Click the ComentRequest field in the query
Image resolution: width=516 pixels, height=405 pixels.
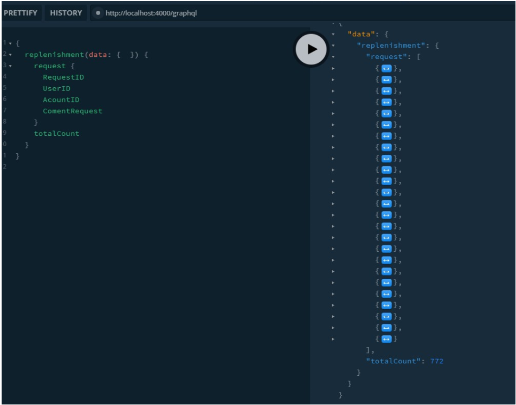coord(73,111)
